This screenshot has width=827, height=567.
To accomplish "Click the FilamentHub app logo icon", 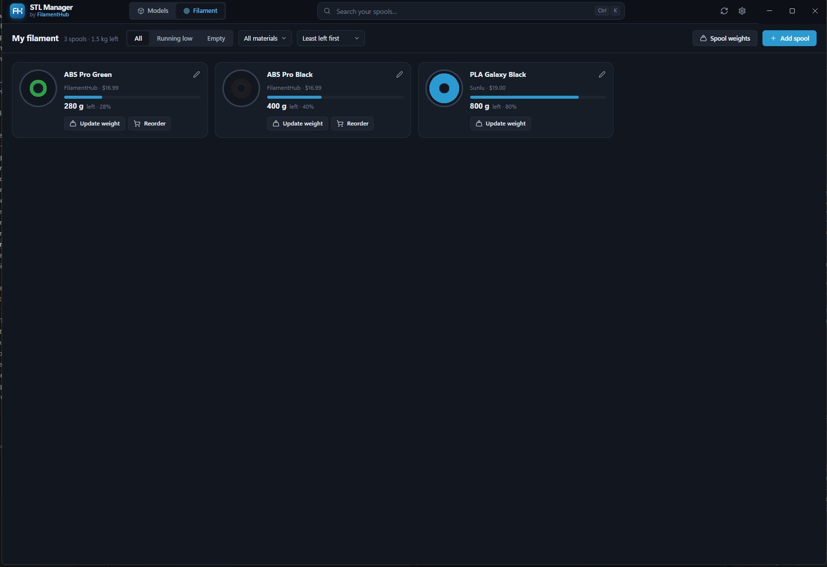I will tap(17, 11).
